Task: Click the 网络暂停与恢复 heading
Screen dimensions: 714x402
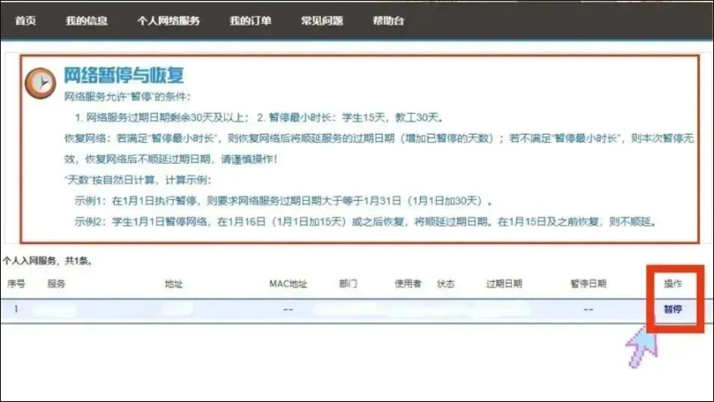Action: 123,75
